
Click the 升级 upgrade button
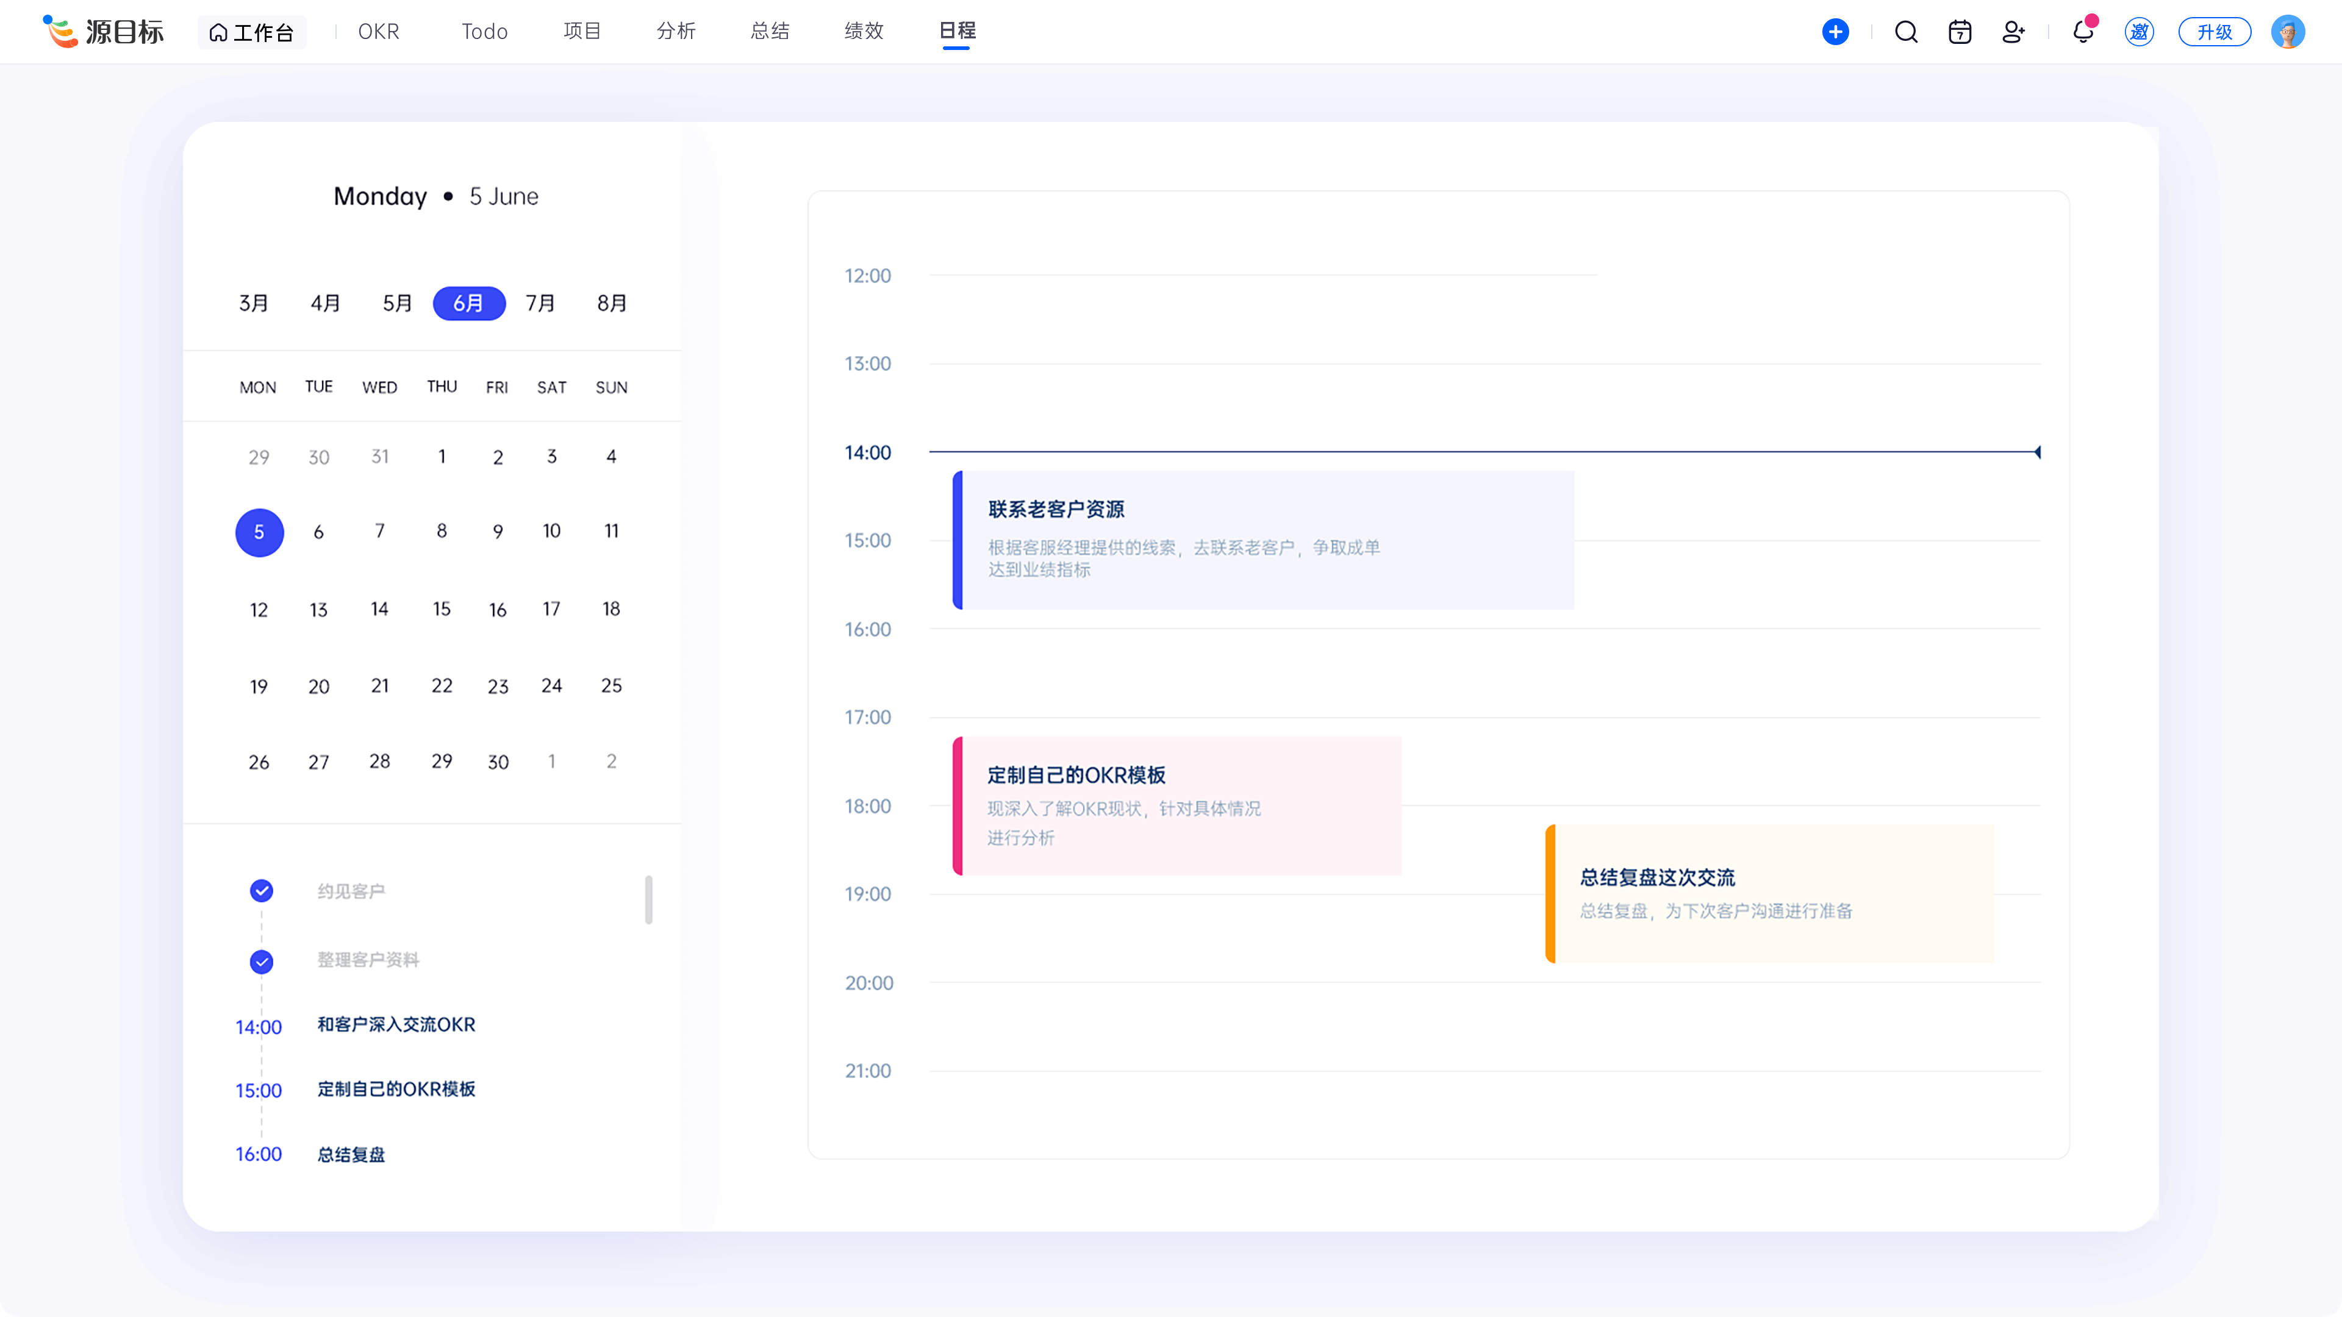pos(2214,33)
